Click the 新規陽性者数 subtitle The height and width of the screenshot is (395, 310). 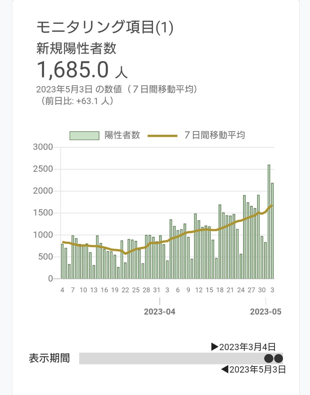point(76,48)
